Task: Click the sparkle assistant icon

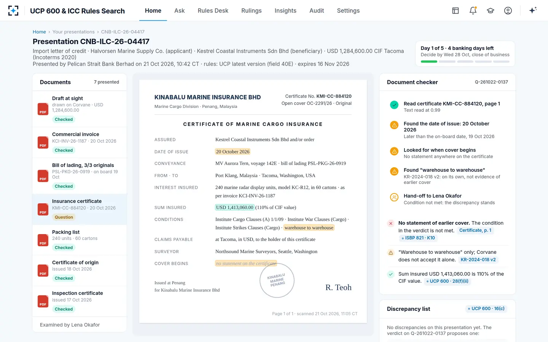Action: coord(533,10)
